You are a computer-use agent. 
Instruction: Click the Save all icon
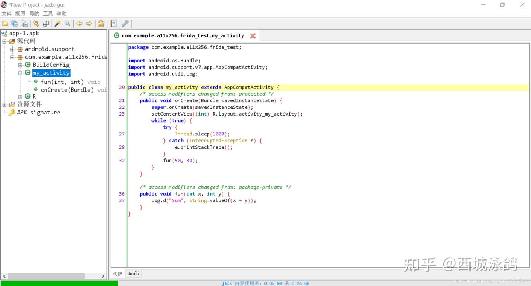point(15,24)
